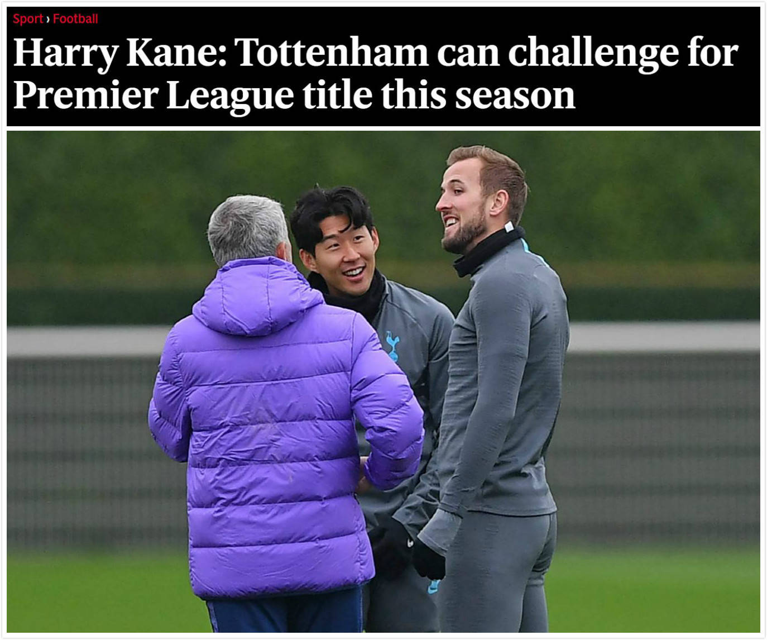Click the headline words 'Harry Kane: Tottenham'
Image resolution: width=767 pixels, height=640 pixels.
(220, 54)
